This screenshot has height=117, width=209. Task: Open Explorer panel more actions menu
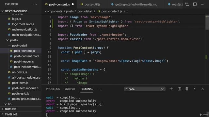pos(35,4)
